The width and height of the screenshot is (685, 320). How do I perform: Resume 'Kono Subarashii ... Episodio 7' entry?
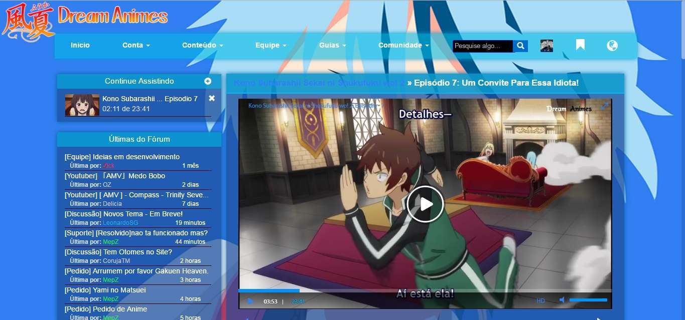click(150, 99)
